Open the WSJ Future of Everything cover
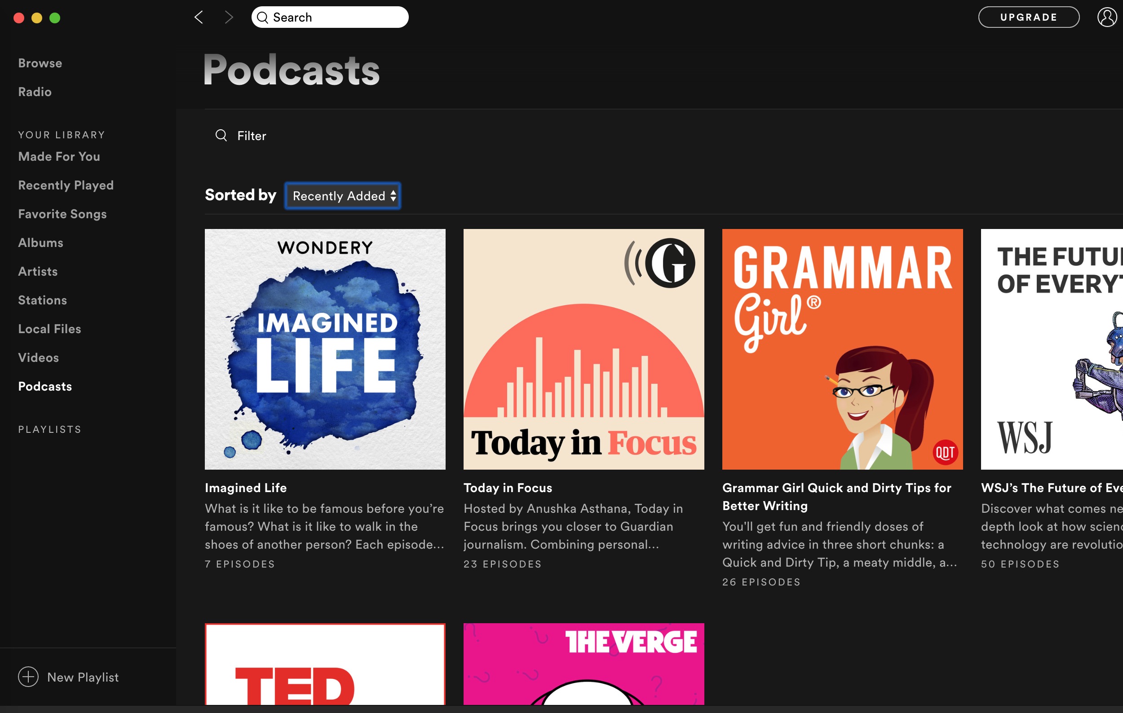Image resolution: width=1123 pixels, height=713 pixels. pyautogui.click(x=1052, y=349)
